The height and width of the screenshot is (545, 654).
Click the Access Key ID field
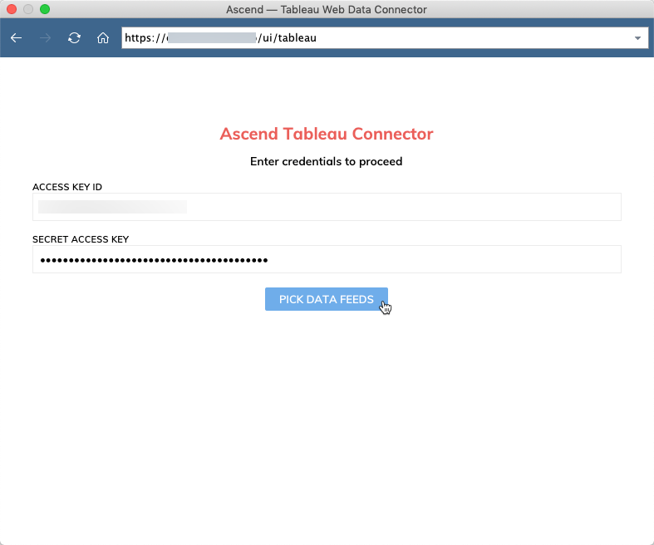[x=327, y=207]
